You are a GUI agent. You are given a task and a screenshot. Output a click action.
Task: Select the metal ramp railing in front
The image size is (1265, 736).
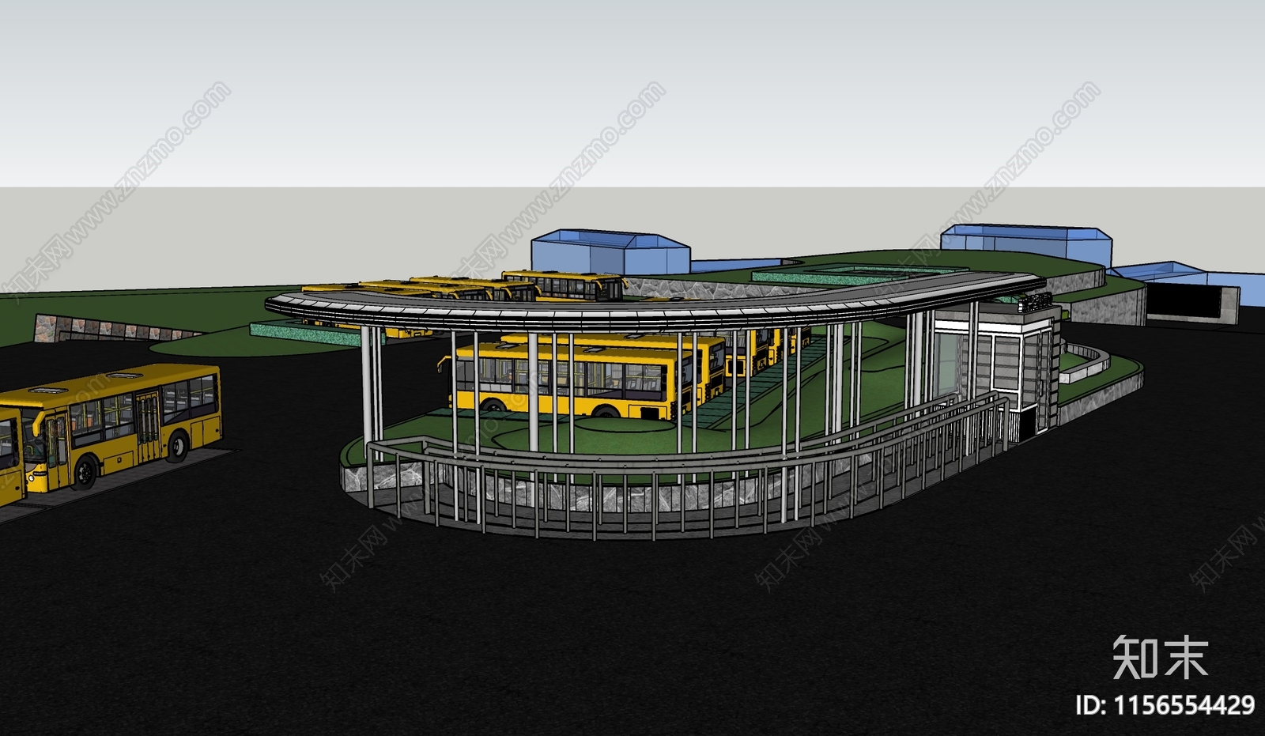click(688, 474)
